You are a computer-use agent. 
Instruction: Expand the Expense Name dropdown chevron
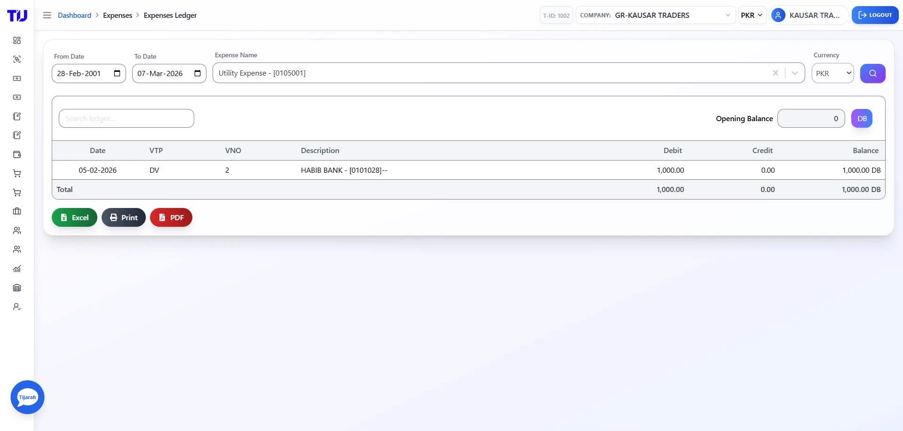(x=794, y=73)
